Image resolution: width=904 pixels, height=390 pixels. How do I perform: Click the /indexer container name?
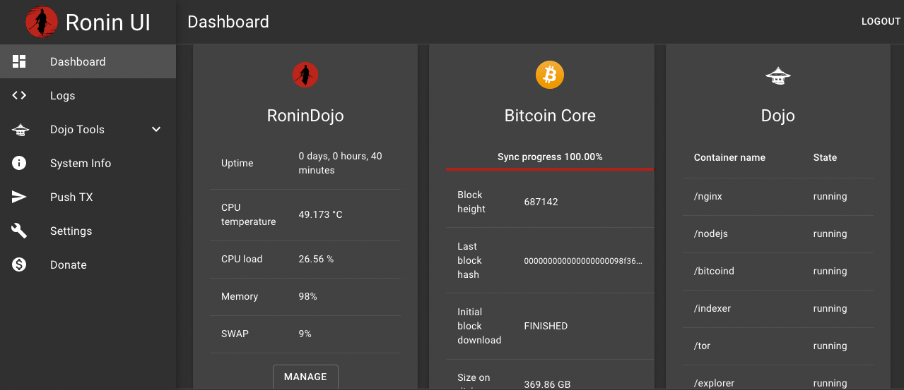(712, 308)
